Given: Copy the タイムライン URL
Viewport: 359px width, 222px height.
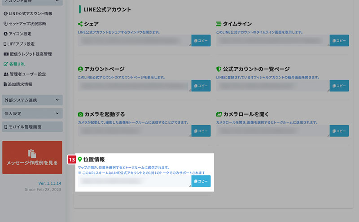Looking at the screenshot, I should (339, 40).
